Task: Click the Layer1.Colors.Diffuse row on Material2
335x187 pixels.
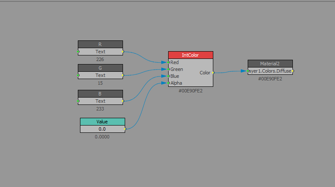Action: pos(270,71)
